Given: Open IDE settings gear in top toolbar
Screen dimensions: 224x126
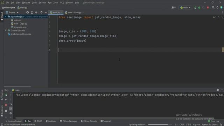Looking at the screenshot, I should (217, 8).
